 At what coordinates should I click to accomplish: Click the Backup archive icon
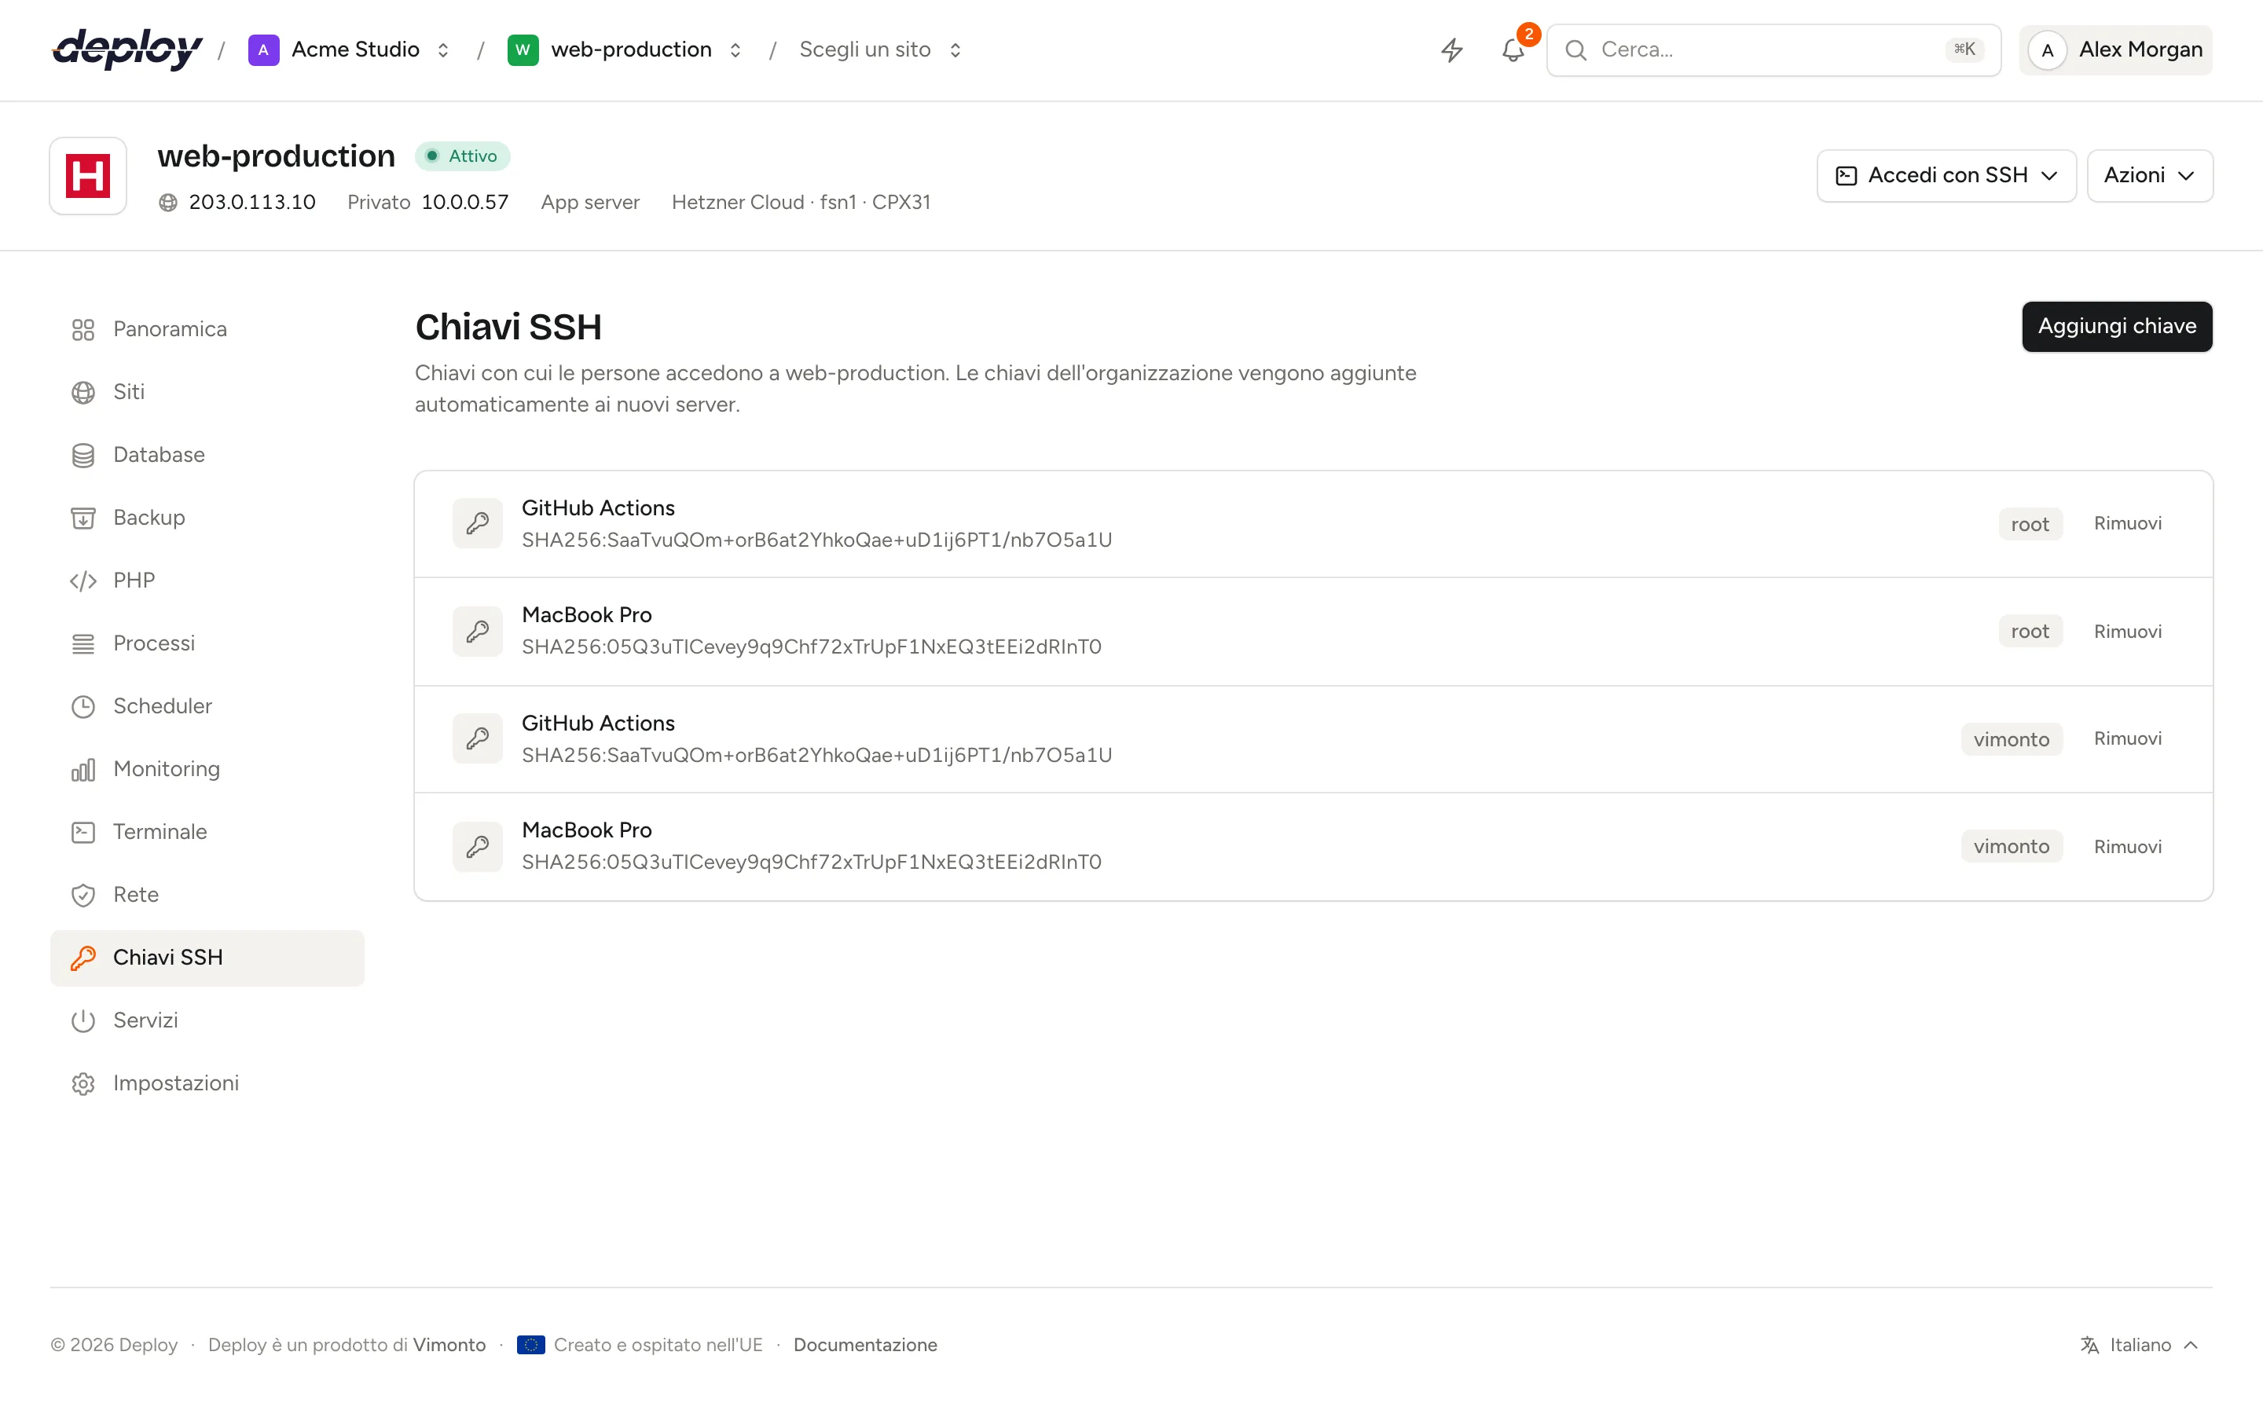[x=83, y=518]
